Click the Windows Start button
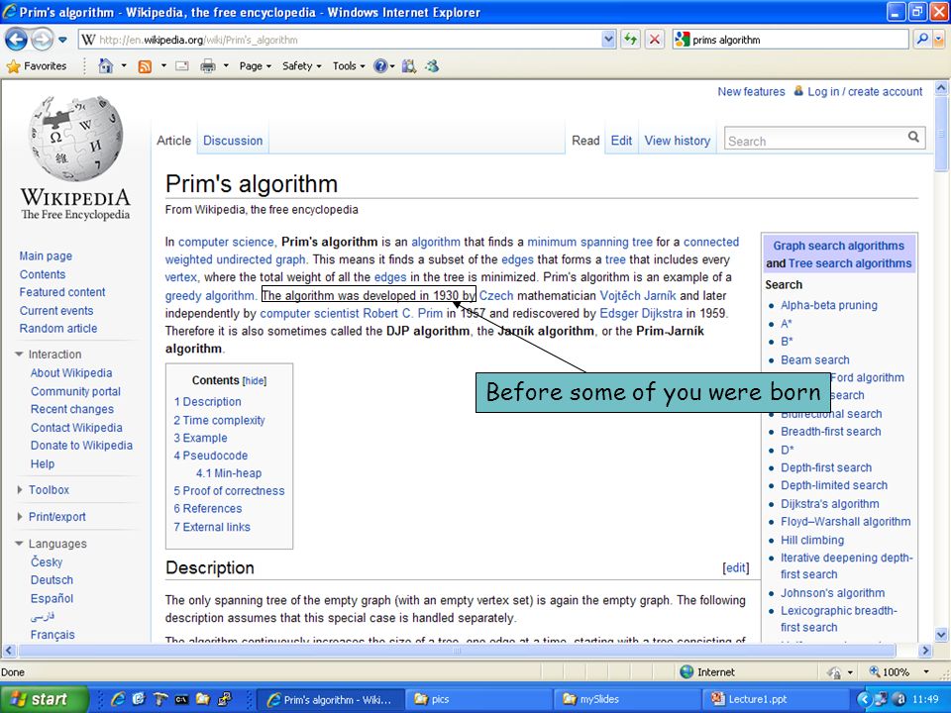The image size is (951, 713). [45, 699]
